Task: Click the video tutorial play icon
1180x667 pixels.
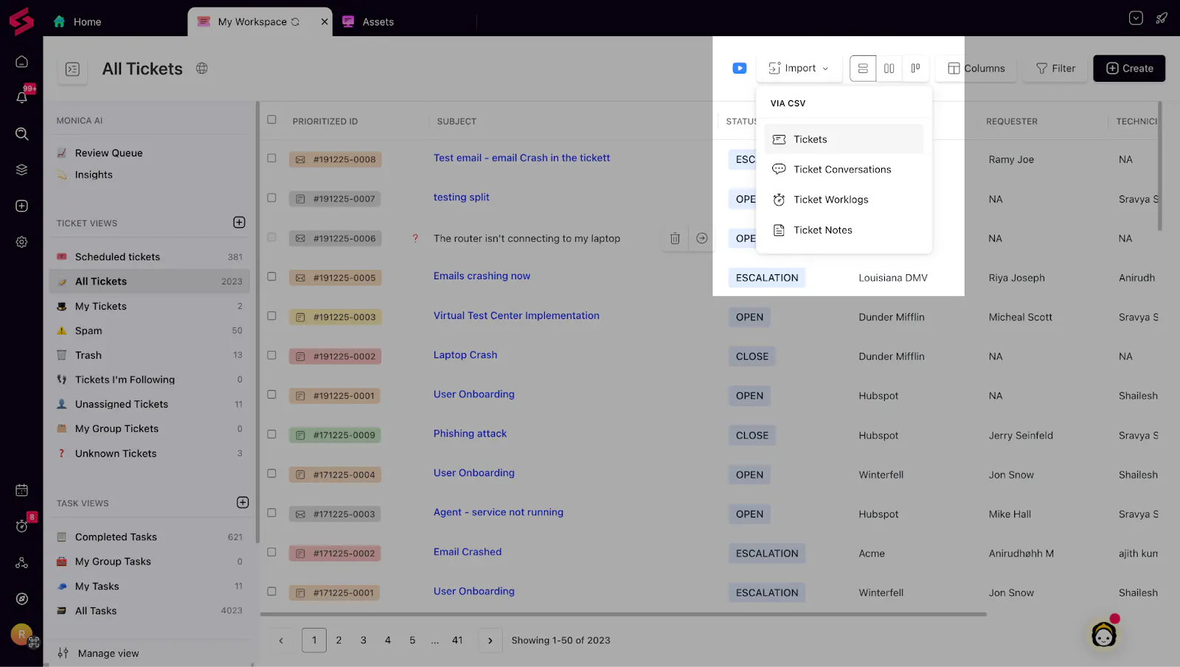Action: click(x=739, y=69)
